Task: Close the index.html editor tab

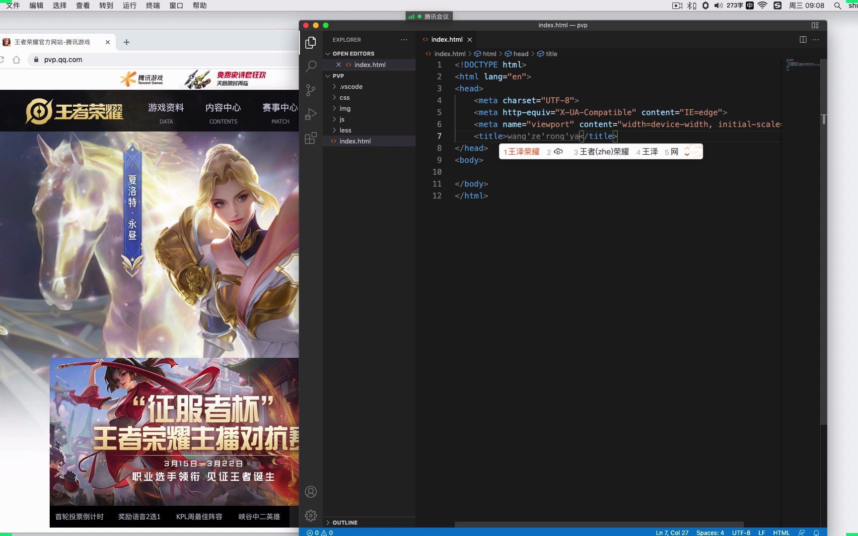Action: [x=470, y=40]
